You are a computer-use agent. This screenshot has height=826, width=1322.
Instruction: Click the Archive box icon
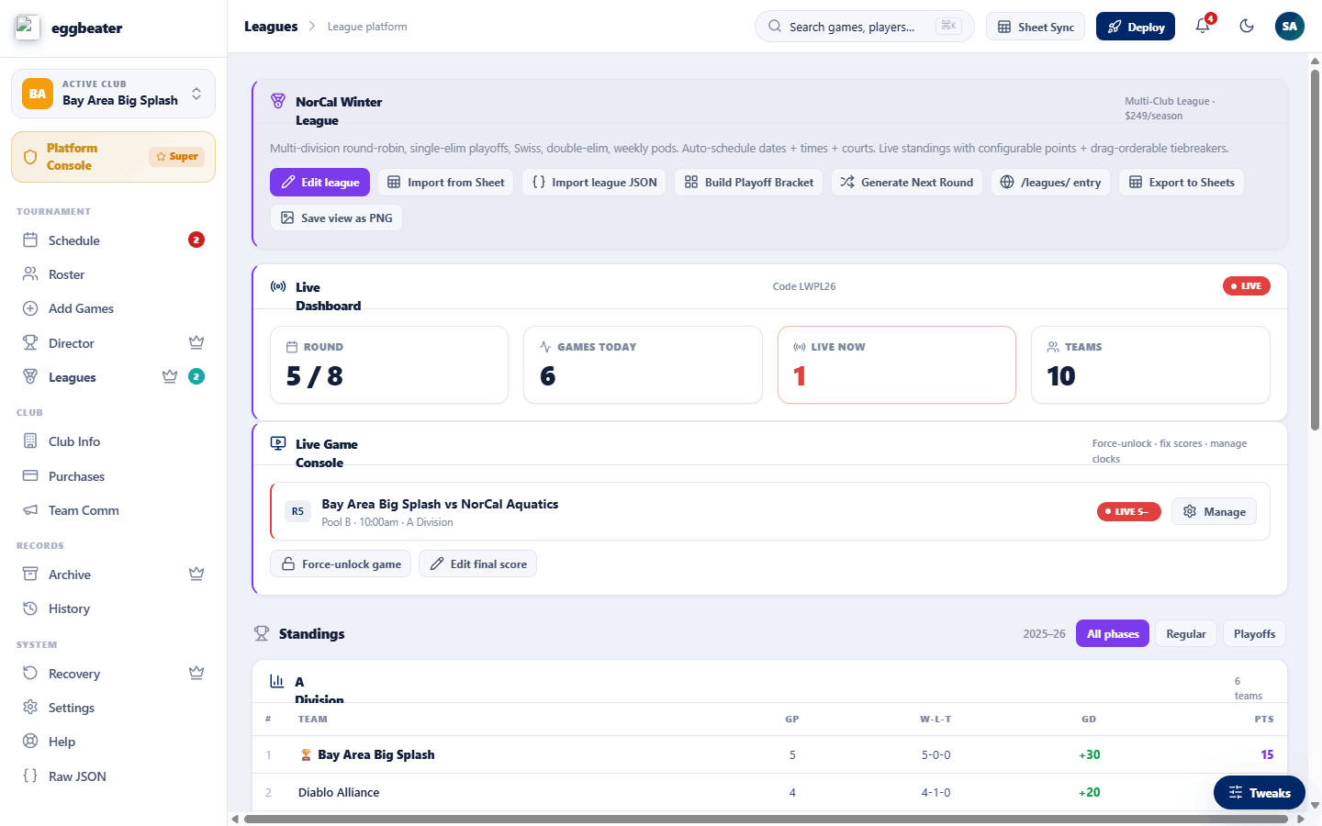(30, 575)
